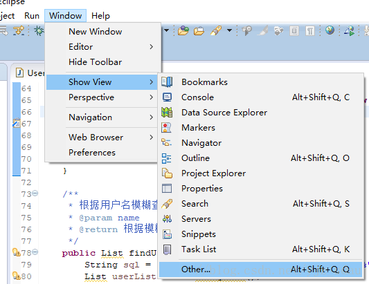Show the Servers view
Screen dimensions: 369x284
260,219
